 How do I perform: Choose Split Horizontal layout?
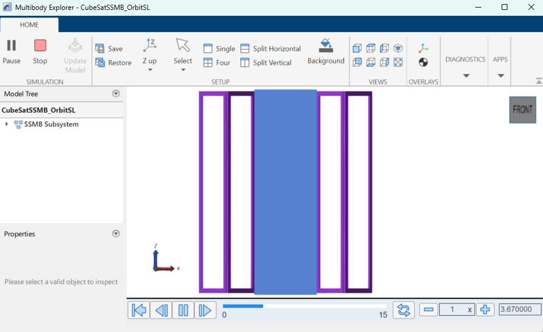[x=271, y=48]
